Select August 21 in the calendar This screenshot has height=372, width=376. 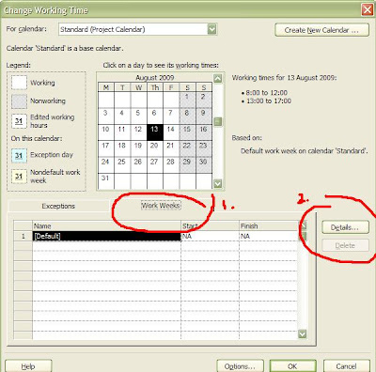click(171, 148)
